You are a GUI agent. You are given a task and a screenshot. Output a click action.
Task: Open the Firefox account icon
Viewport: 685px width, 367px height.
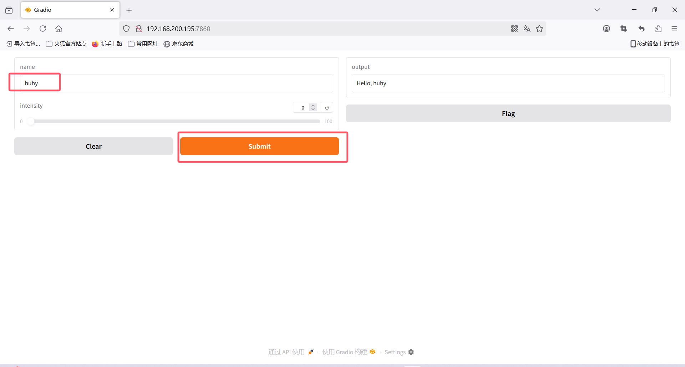click(x=607, y=29)
